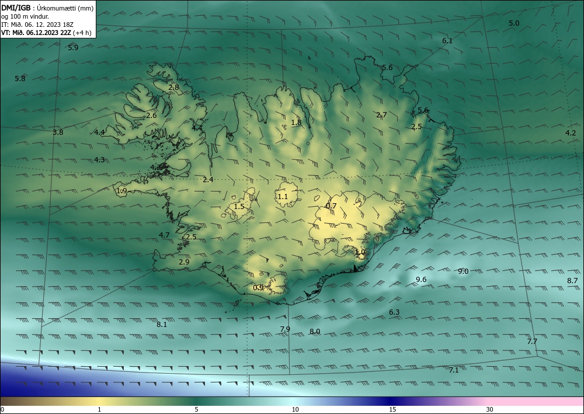Click the map value 0.7
The height and width of the screenshot is (414, 584).
point(331,206)
